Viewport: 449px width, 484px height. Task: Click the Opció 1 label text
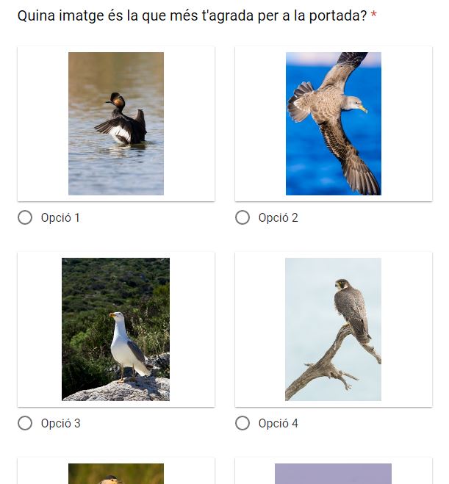point(60,218)
